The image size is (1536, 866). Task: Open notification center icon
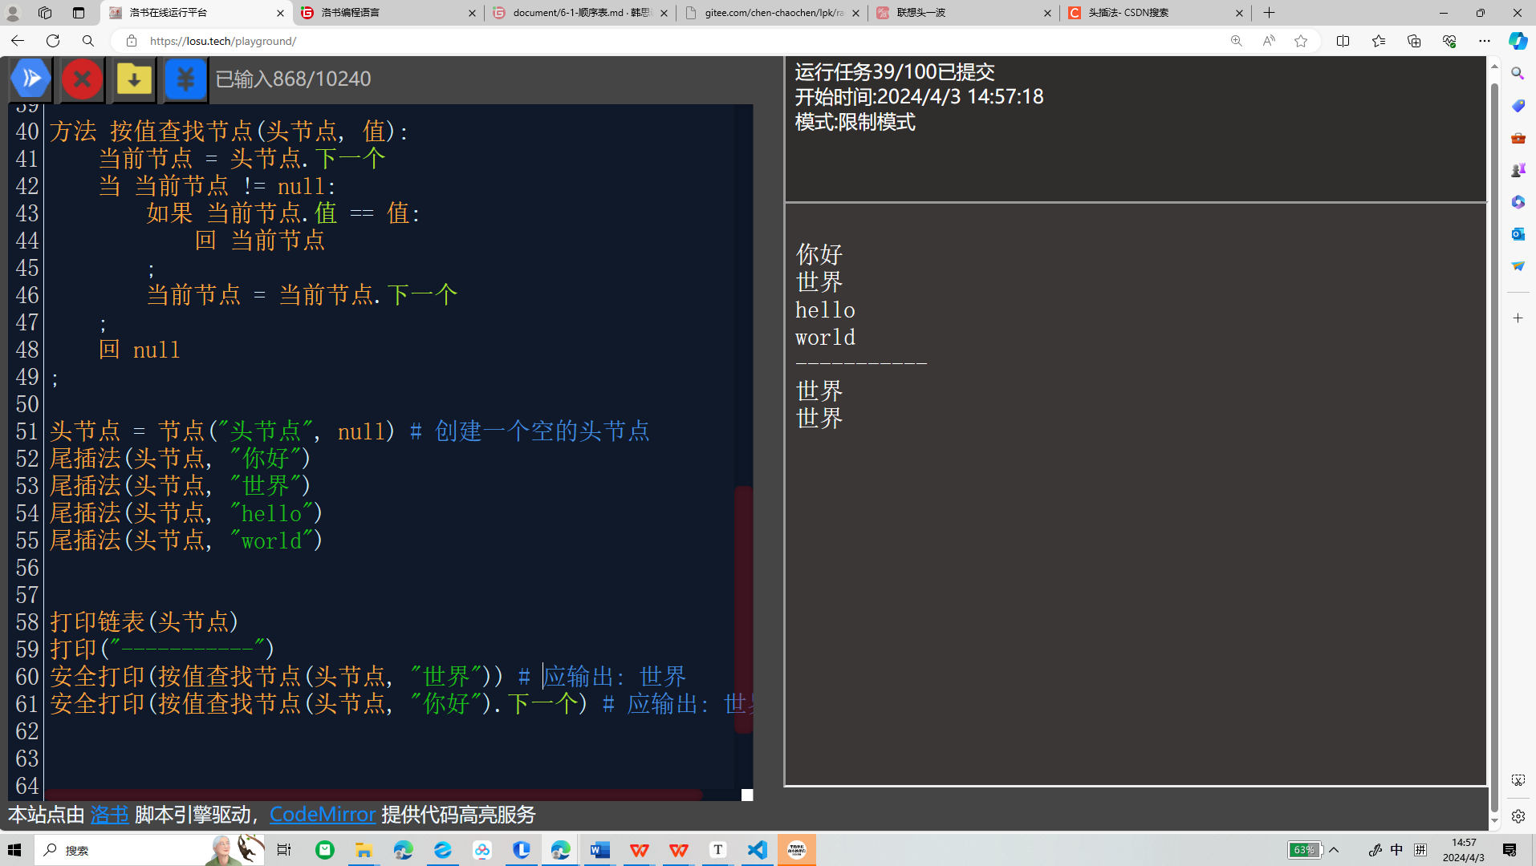pos(1509,850)
